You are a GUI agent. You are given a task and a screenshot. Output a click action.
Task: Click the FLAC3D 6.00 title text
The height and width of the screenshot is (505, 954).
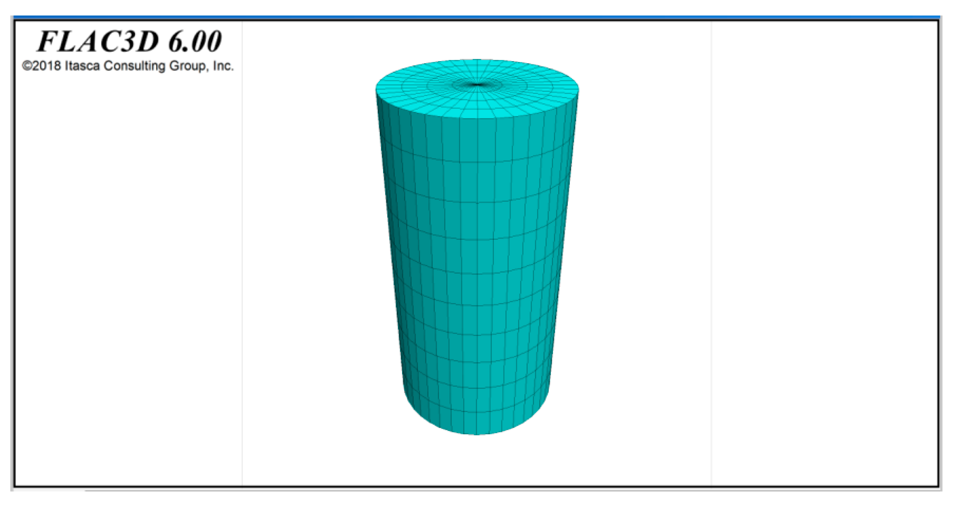pyautogui.click(x=129, y=41)
